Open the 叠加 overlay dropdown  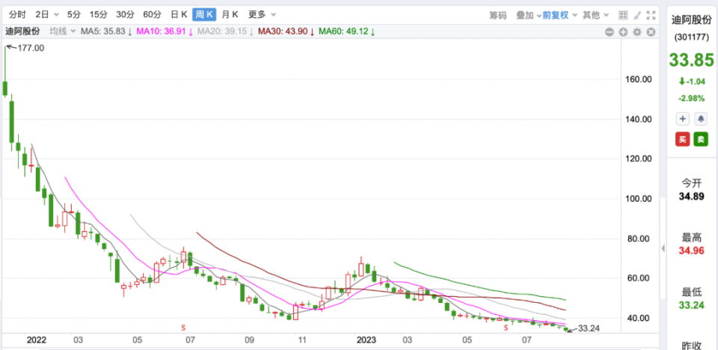(x=529, y=15)
